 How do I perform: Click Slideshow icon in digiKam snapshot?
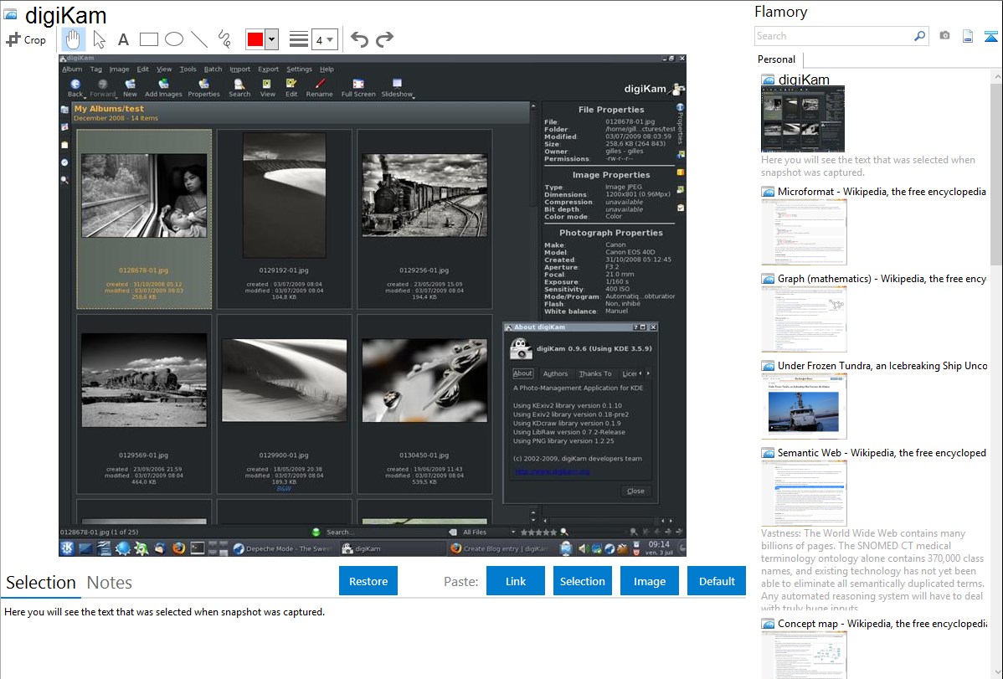point(397,88)
